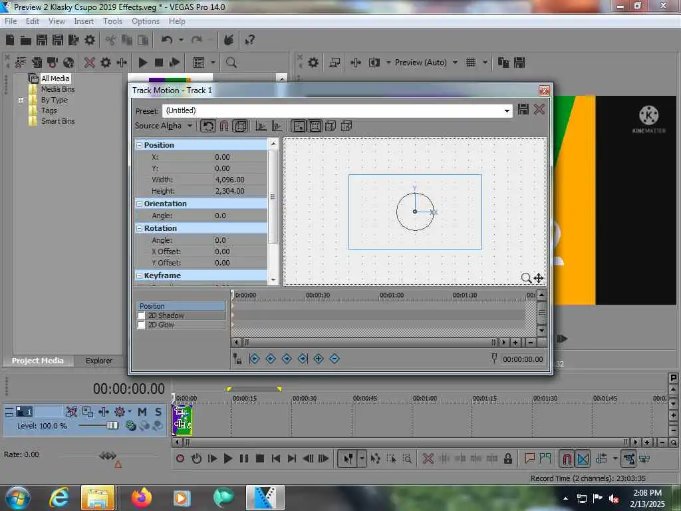Viewport: 681px width, 511px height.
Task: Click the video clip on Track 1
Action: (x=182, y=421)
